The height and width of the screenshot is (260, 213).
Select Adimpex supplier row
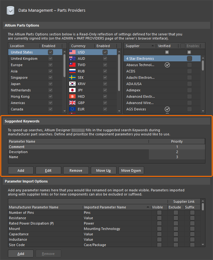(x=162, y=90)
